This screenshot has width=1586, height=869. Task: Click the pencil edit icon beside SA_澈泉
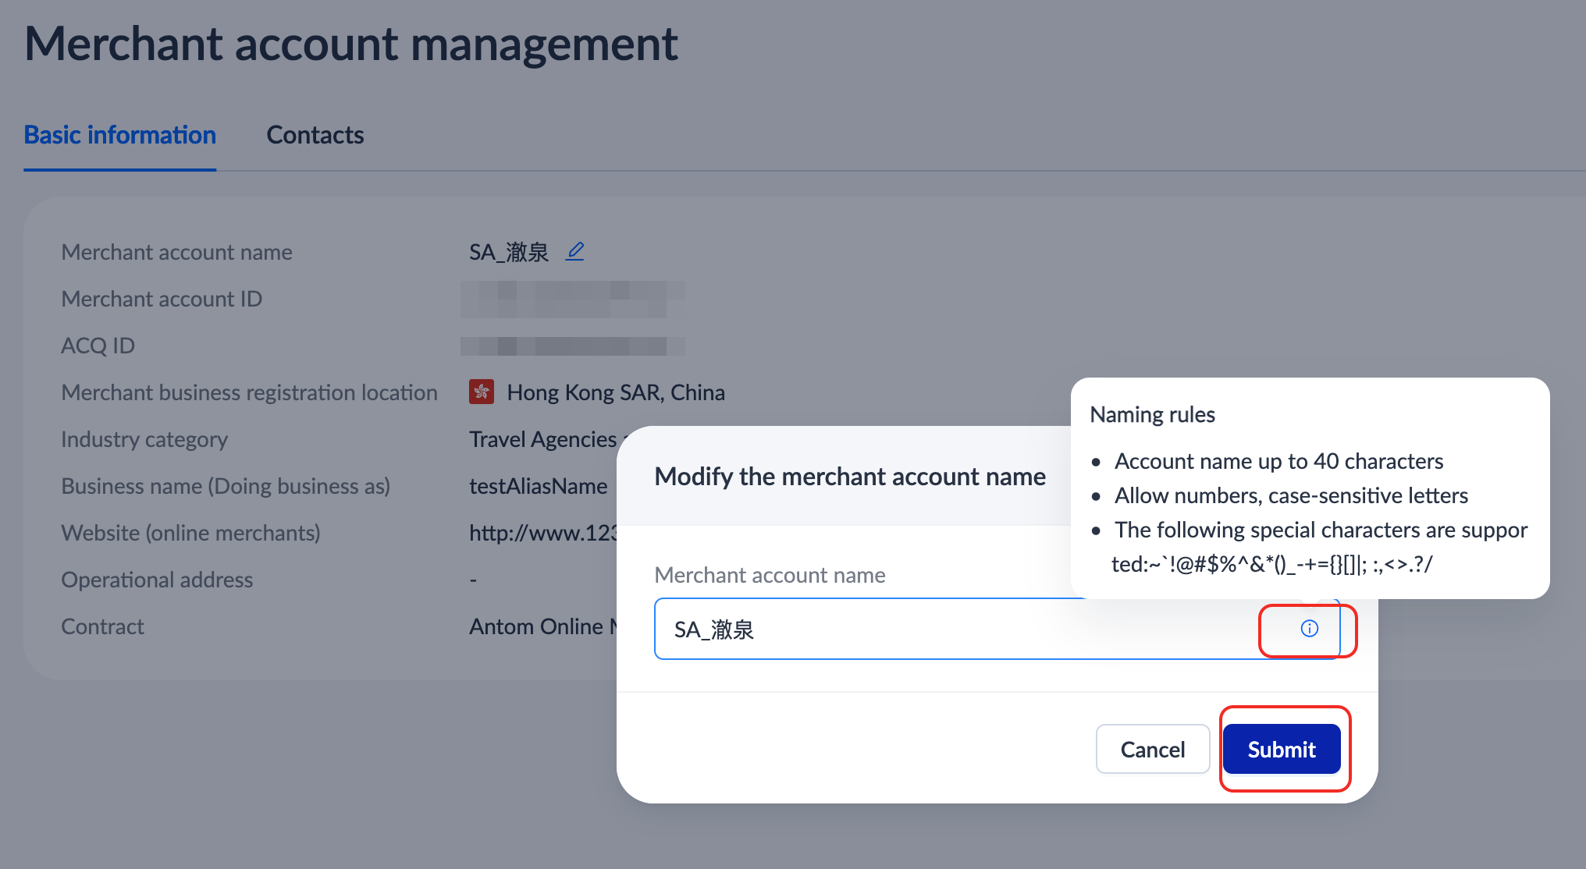(x=575, y=251)
